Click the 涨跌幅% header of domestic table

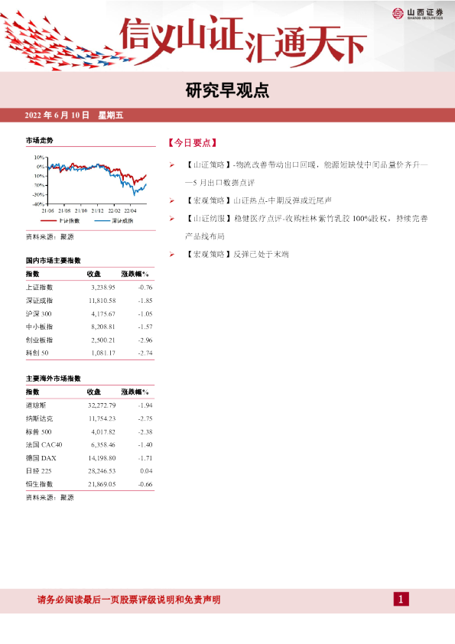[x=135, y=274]
